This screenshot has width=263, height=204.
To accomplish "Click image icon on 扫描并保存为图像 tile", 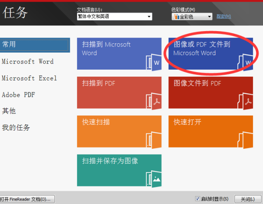I will pyautogui.click(x=154, y=179).
